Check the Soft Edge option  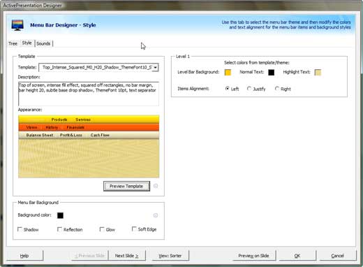(134, 229)
